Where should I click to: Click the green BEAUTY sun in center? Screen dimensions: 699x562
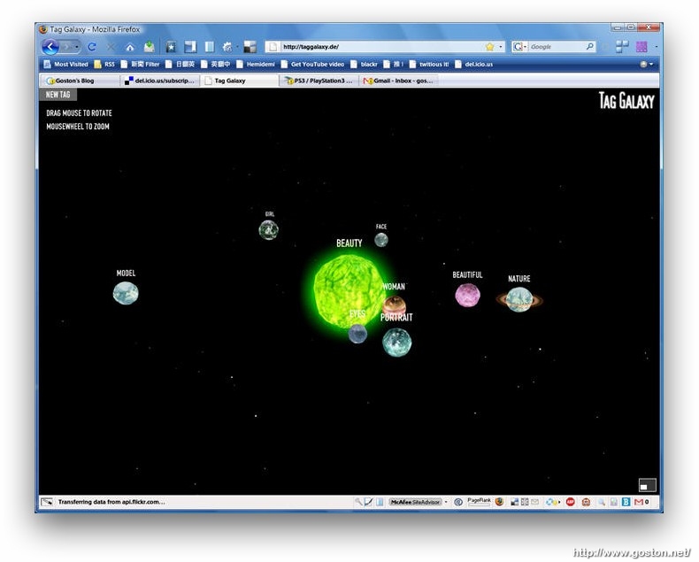pyautogui.click(x=348, y=289)
